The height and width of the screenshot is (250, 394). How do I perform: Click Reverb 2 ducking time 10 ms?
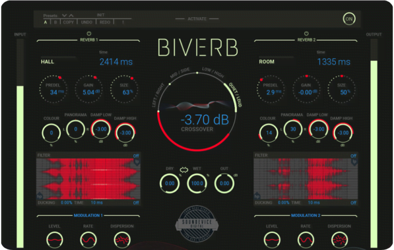click(x=314, y=203)
